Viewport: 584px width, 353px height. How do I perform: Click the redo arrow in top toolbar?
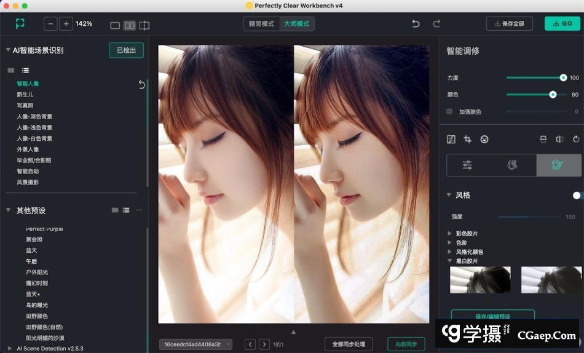[436, 23]
